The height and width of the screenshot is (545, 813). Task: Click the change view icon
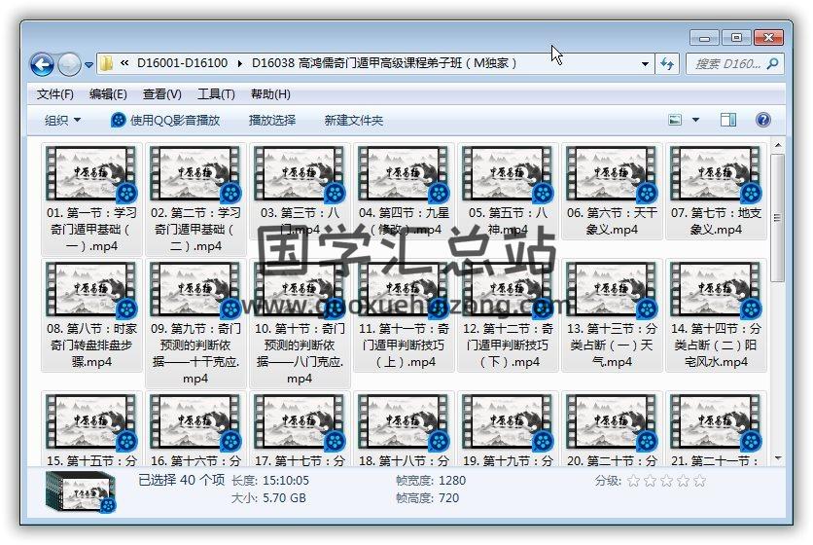[x=676, y=120]
